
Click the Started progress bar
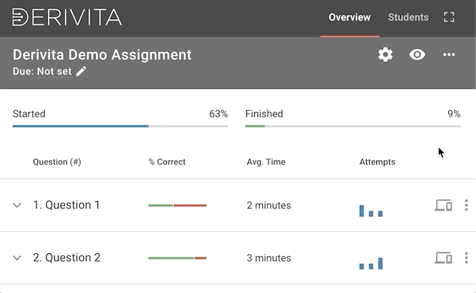120,126
